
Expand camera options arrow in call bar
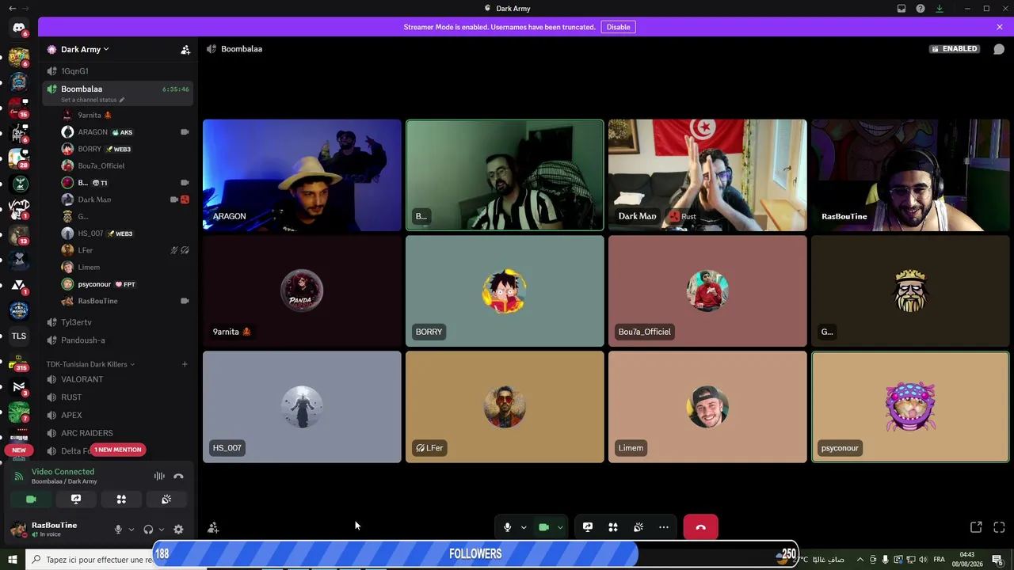[560, 527]
